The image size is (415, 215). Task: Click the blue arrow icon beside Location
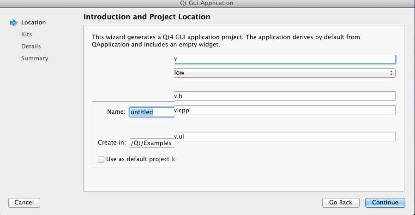(13, 23)
